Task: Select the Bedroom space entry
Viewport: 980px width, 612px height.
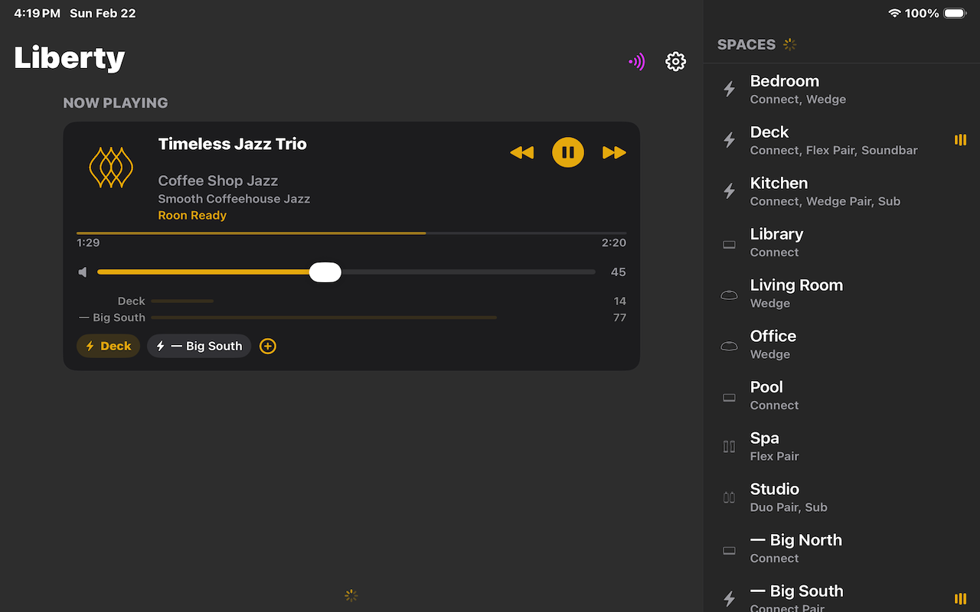Action: point(842,90)
